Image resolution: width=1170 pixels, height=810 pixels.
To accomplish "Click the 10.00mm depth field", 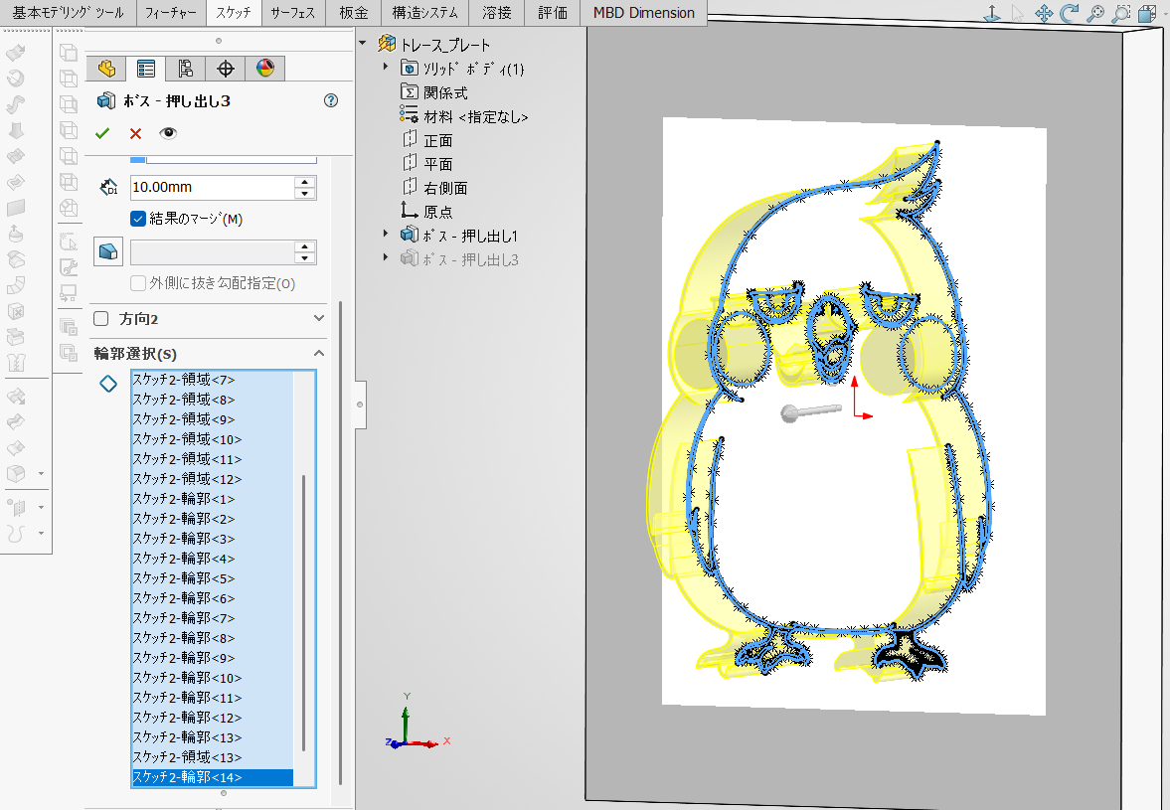I will (x=212, y=187).
